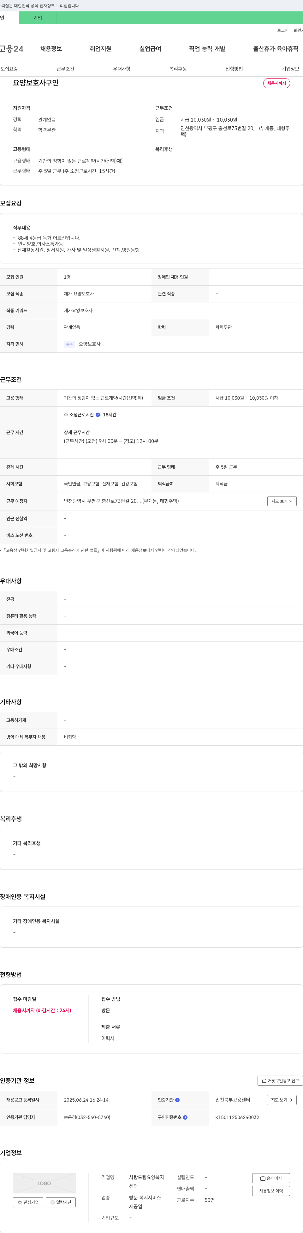
Task: Open 지도 보기 for 인천북부고용센터
Action: [x=282, y=1100]
